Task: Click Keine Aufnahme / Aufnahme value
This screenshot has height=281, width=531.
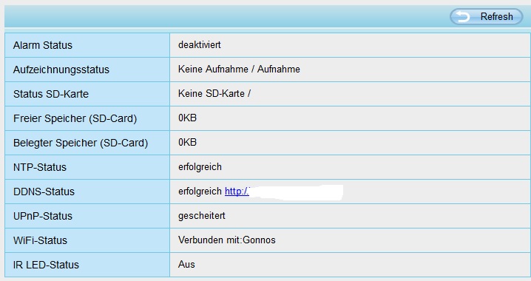Action: click(239, 70)
